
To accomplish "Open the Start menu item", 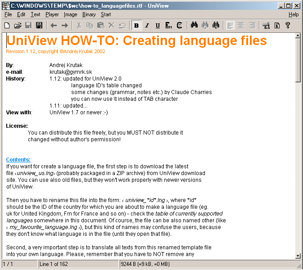I will [106, 14].
